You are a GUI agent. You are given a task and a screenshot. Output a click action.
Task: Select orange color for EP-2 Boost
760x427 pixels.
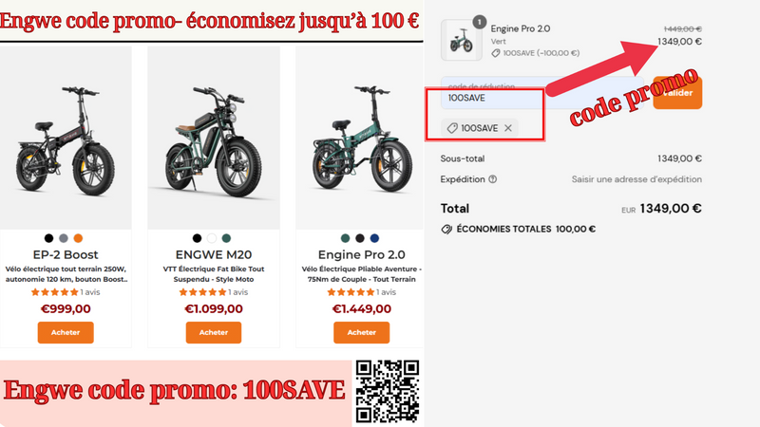(78, 238)
